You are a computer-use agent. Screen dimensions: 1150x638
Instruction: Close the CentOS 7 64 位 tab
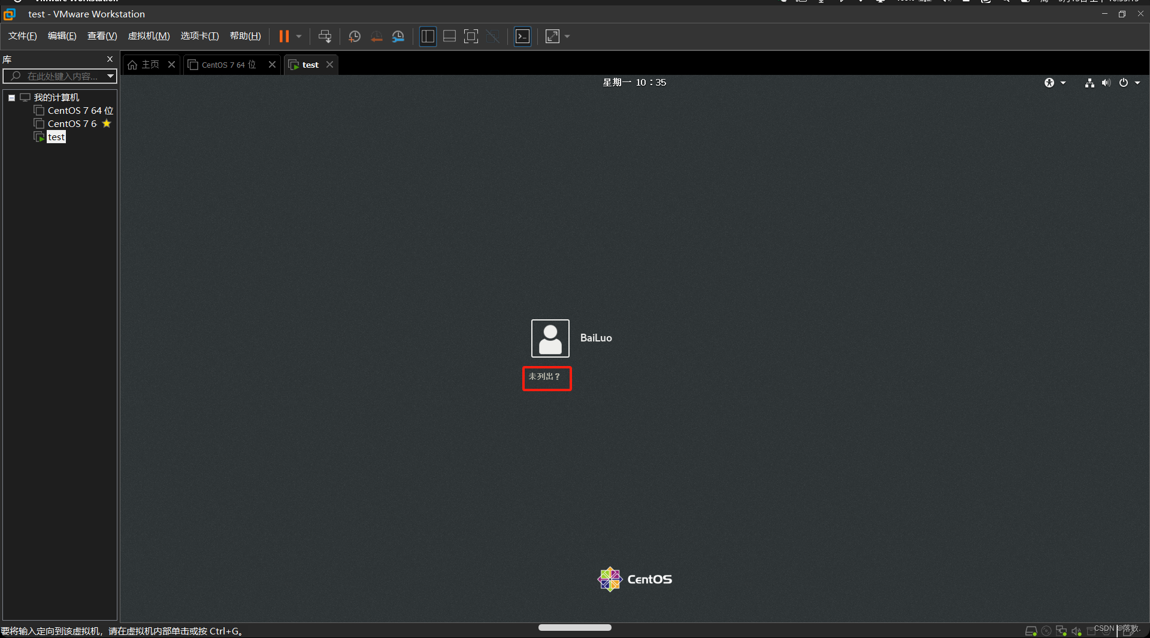click(x=272, y=65)
